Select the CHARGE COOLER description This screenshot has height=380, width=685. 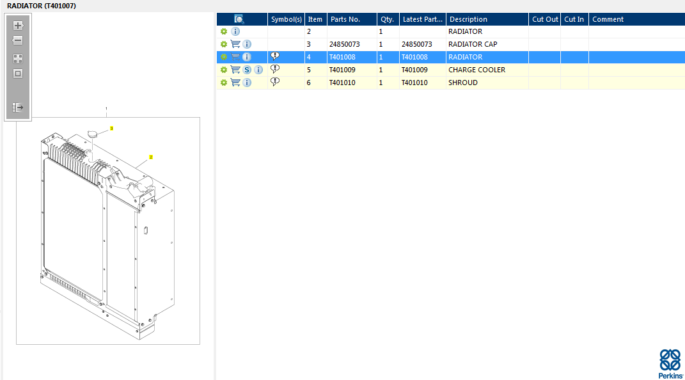[476, 70]
